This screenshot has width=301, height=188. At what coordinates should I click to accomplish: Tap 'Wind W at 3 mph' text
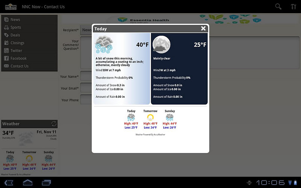point(164,70)
